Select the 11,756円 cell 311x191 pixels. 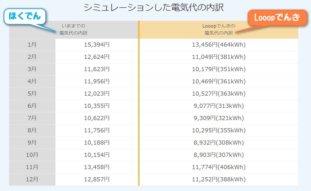pos(97,131)
